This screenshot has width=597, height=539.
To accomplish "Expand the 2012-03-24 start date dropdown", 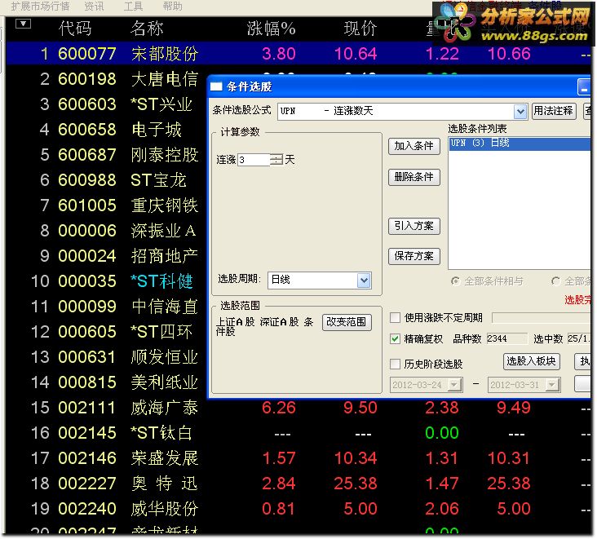I will click(454, 385).
